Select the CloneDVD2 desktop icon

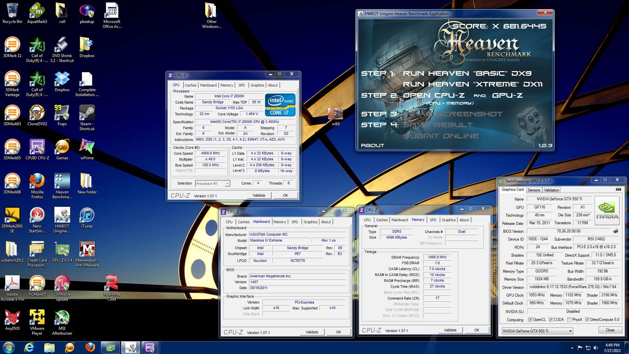(37, 116)
